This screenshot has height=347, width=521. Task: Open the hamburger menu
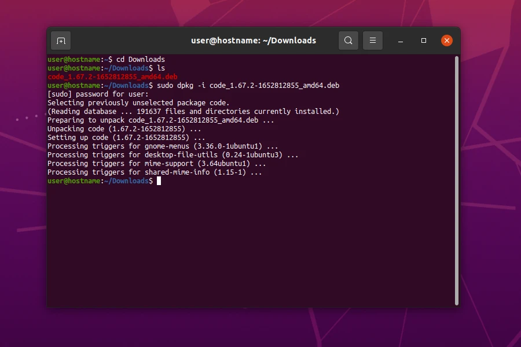(x=372, y=40)
